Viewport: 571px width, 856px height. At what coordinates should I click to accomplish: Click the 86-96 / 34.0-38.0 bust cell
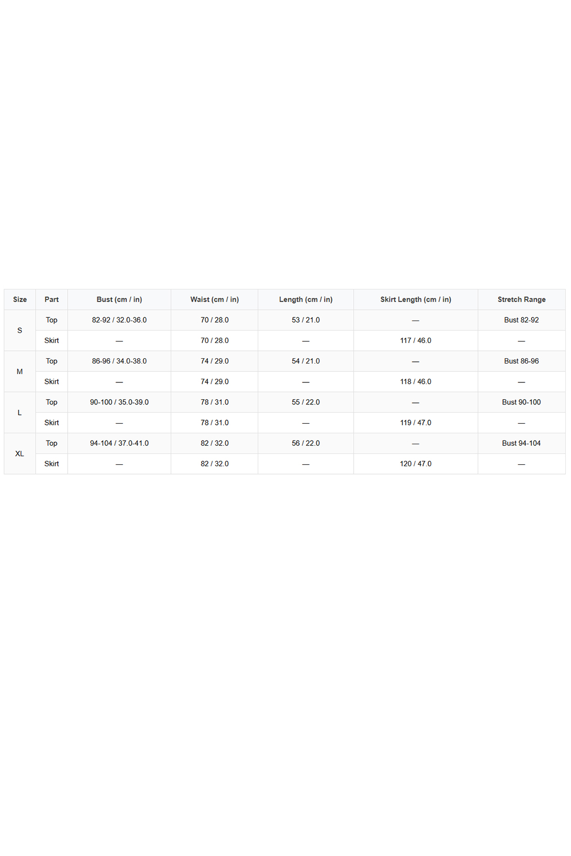tap(119, 361)
